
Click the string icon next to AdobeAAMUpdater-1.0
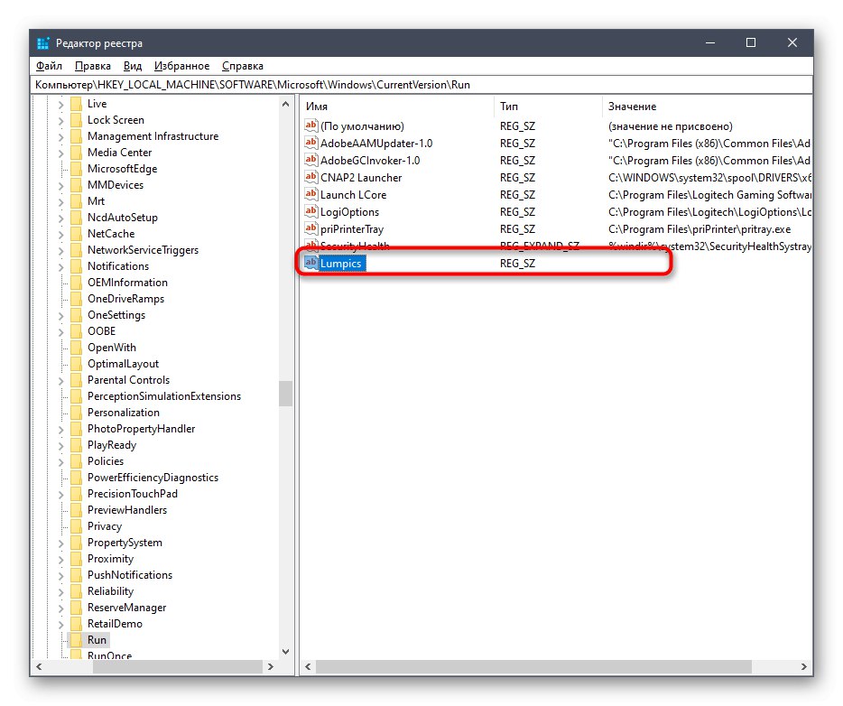[310, 143]
